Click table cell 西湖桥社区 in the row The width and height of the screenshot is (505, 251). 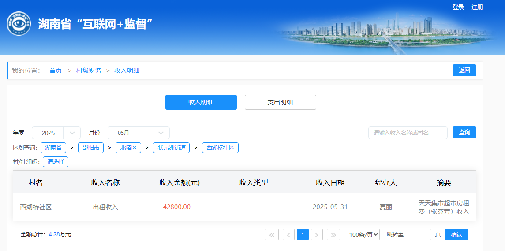click(x=36, y=207)
